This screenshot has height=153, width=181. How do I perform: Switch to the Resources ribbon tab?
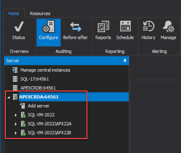coord(40,13)
